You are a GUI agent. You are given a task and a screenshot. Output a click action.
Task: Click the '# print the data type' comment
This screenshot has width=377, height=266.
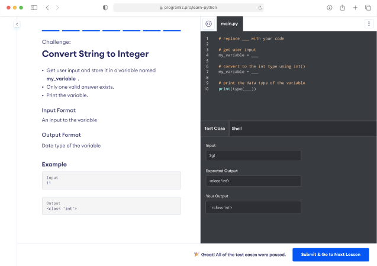(262, 83)
